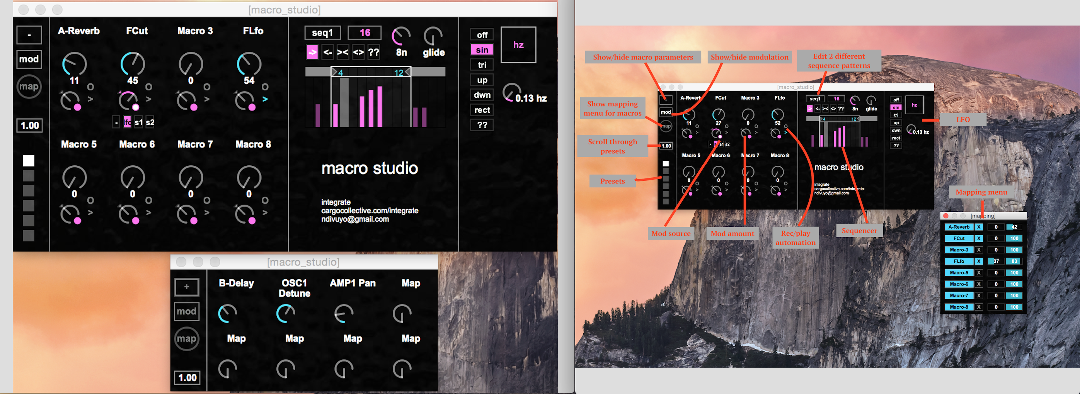
Task: Turn the LFO off
Action: tap(482, 35)
